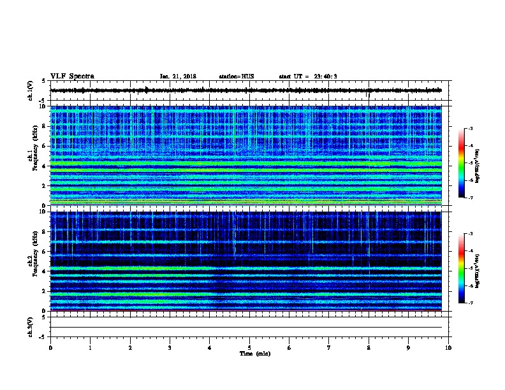
Task: Click inside the ch.1 spectrogram panel
Action: [x=246, y=155]
